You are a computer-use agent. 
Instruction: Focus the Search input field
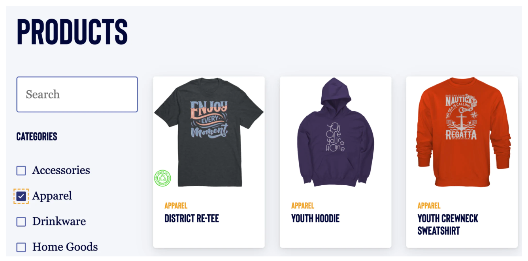(77, 94)
